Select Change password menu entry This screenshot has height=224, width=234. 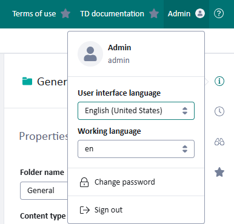[x=136, y=182]
